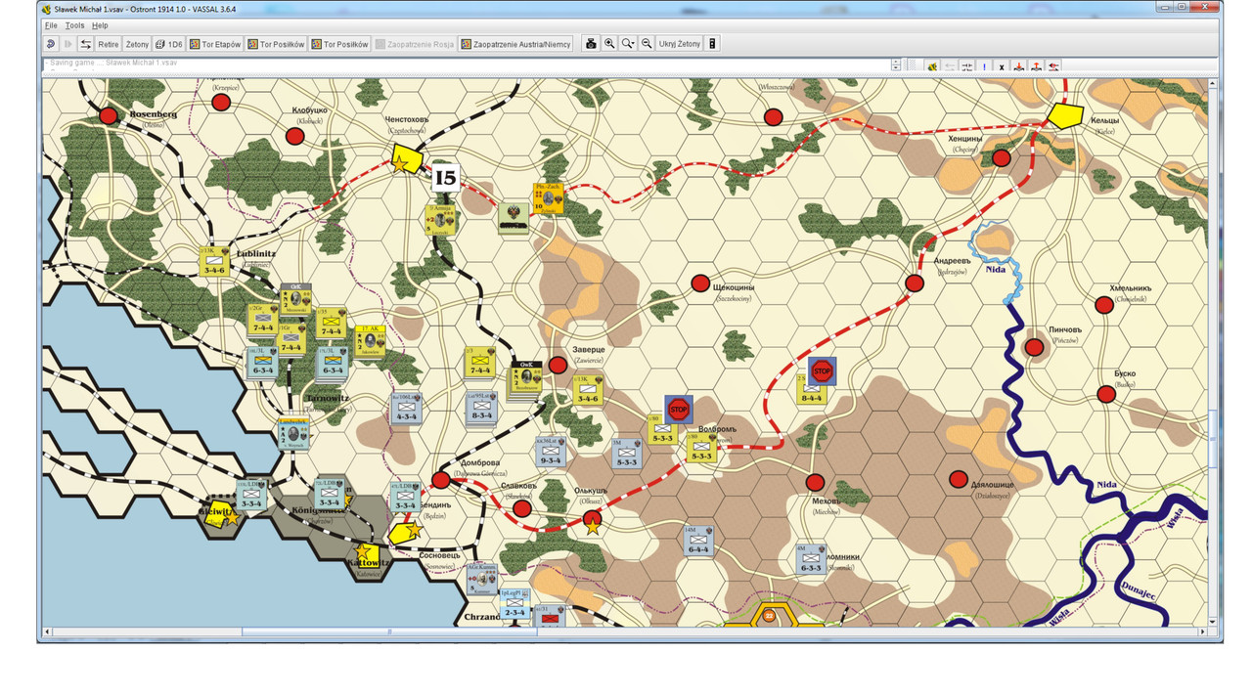Select the 14M 6-4-4 counter
This screenshot has height=697, width=1252.
697,541
